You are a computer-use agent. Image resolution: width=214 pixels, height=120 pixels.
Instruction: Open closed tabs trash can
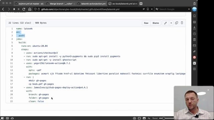pos(195,4)
